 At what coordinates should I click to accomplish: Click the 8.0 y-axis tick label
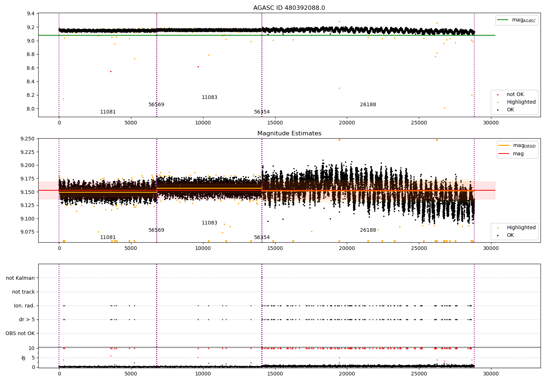31,109
